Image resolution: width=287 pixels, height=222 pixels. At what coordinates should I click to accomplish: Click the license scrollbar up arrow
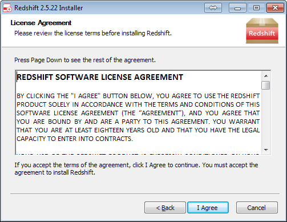coord(266,76)
